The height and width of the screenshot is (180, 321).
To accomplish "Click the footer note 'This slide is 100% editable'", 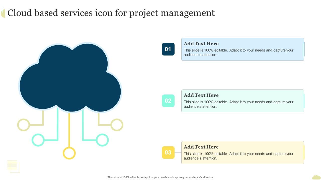I will [x=160, y=177].
